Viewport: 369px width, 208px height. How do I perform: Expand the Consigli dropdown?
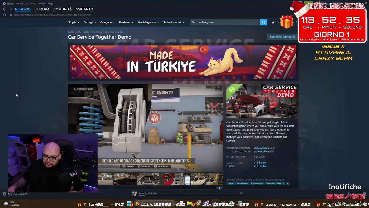(x=90, y=22)
